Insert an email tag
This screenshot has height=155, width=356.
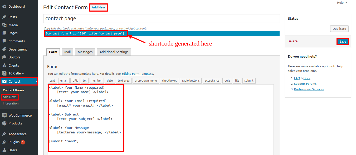(x=64, y=81)
